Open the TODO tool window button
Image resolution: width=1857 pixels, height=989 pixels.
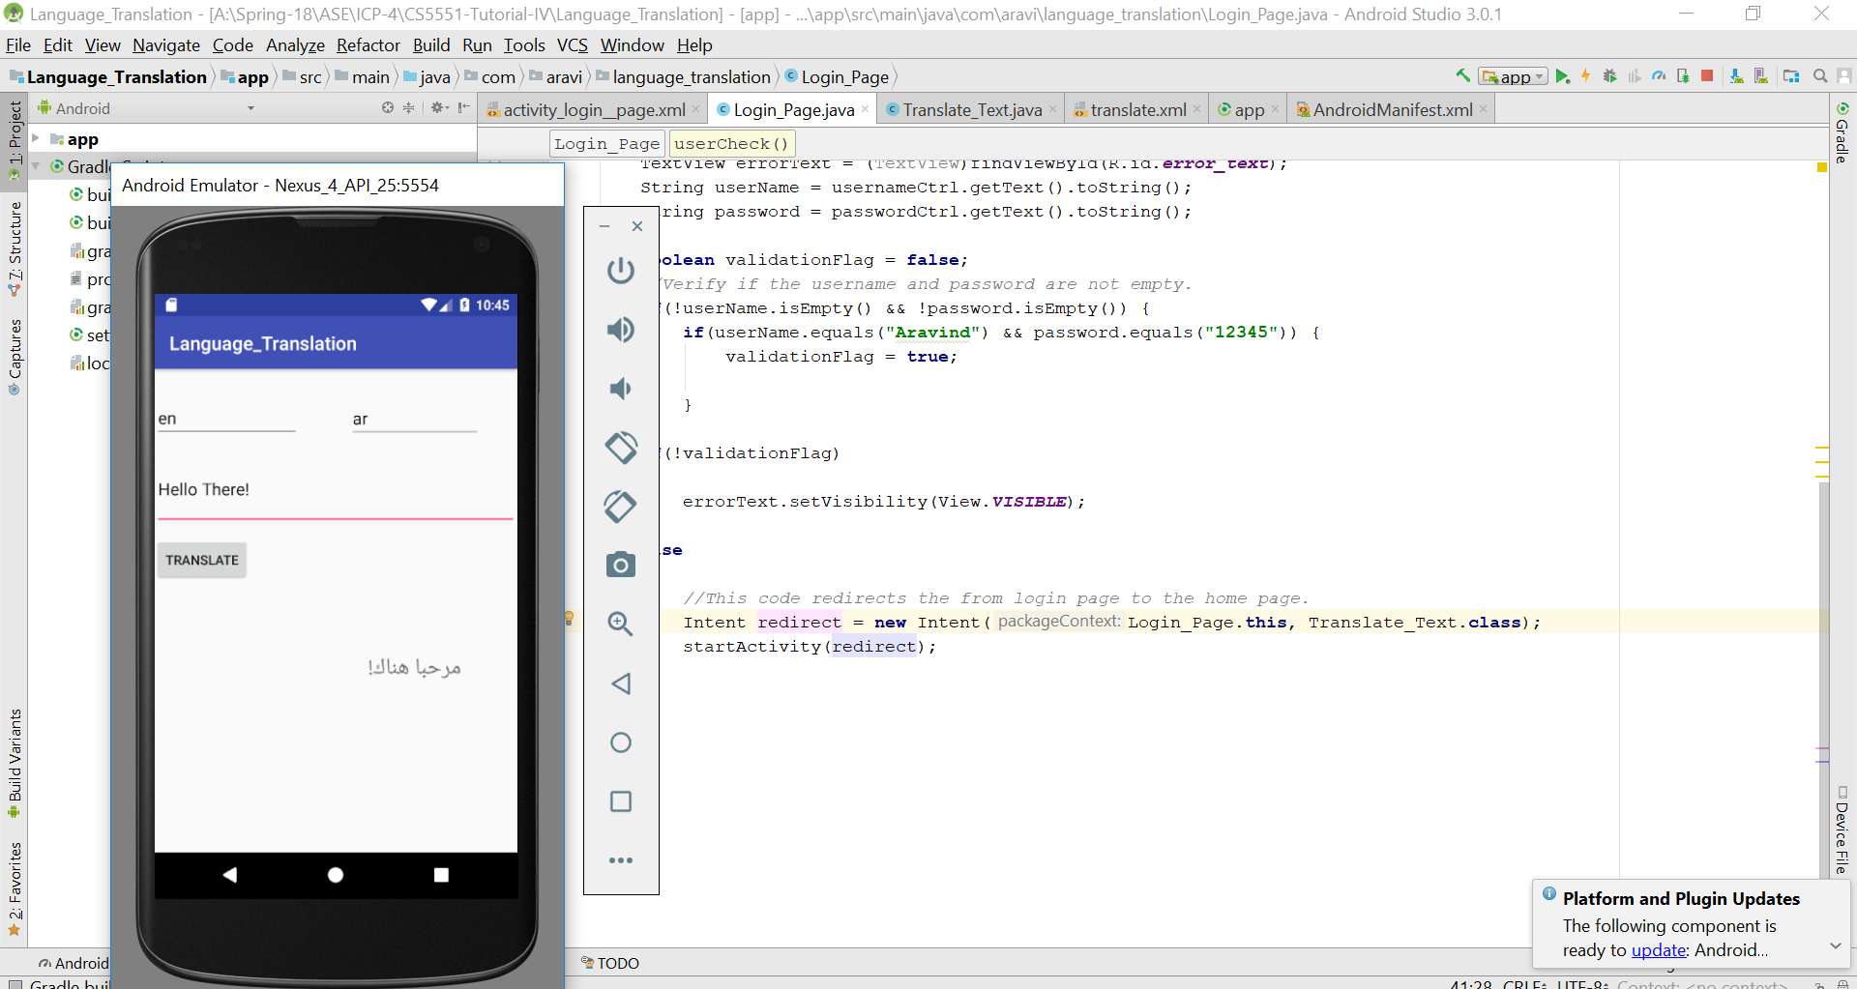click(x=610, y=963)
